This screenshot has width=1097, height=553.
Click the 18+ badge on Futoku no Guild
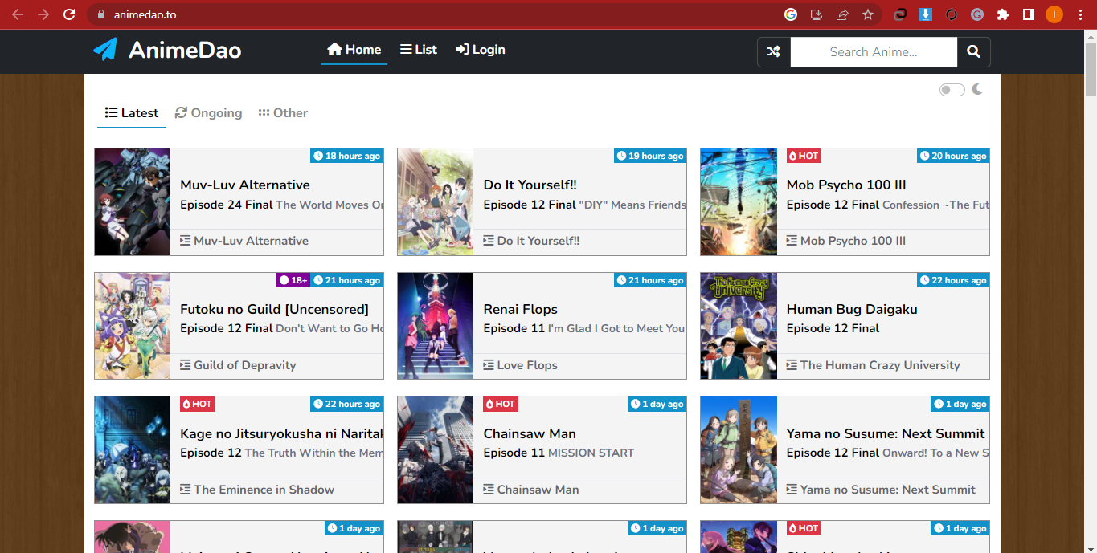coord(294,280)
